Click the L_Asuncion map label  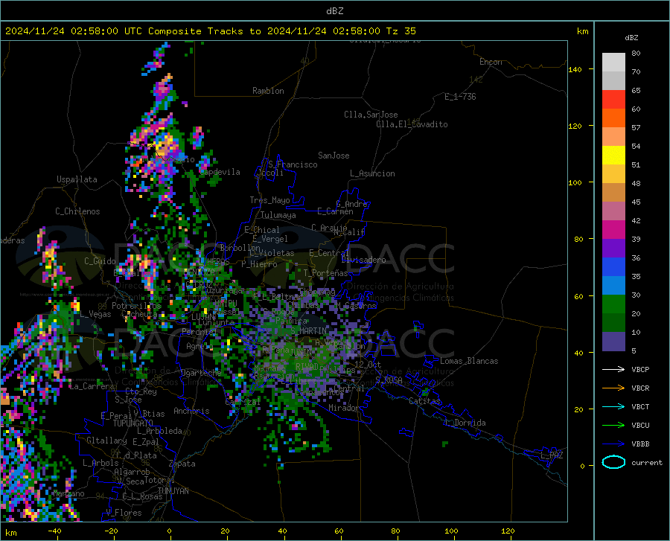tap(372, 173)
